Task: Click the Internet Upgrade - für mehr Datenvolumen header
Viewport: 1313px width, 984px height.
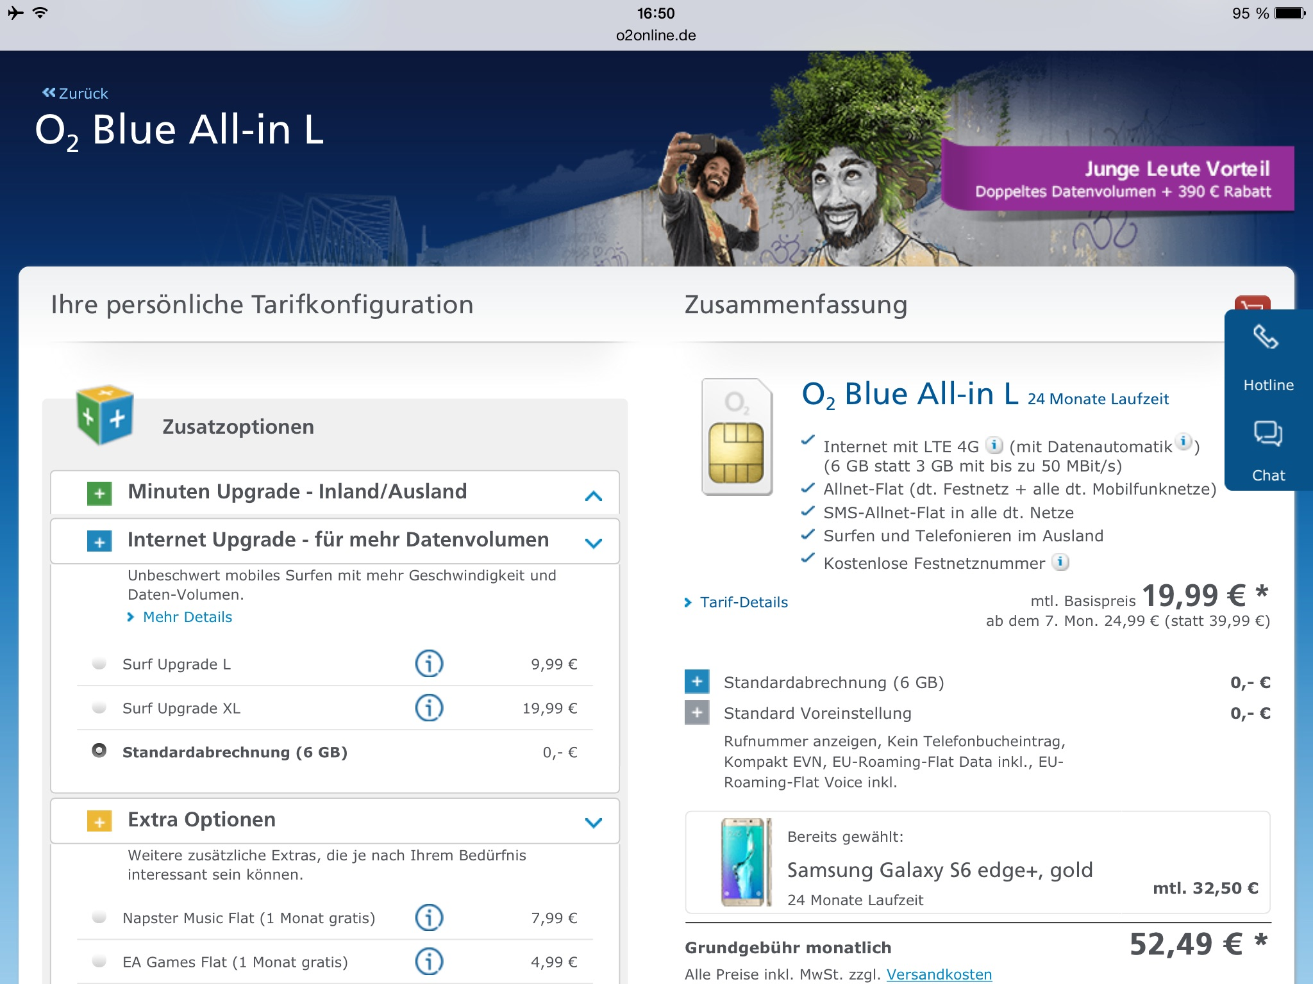Action: (x=338, y=539)
